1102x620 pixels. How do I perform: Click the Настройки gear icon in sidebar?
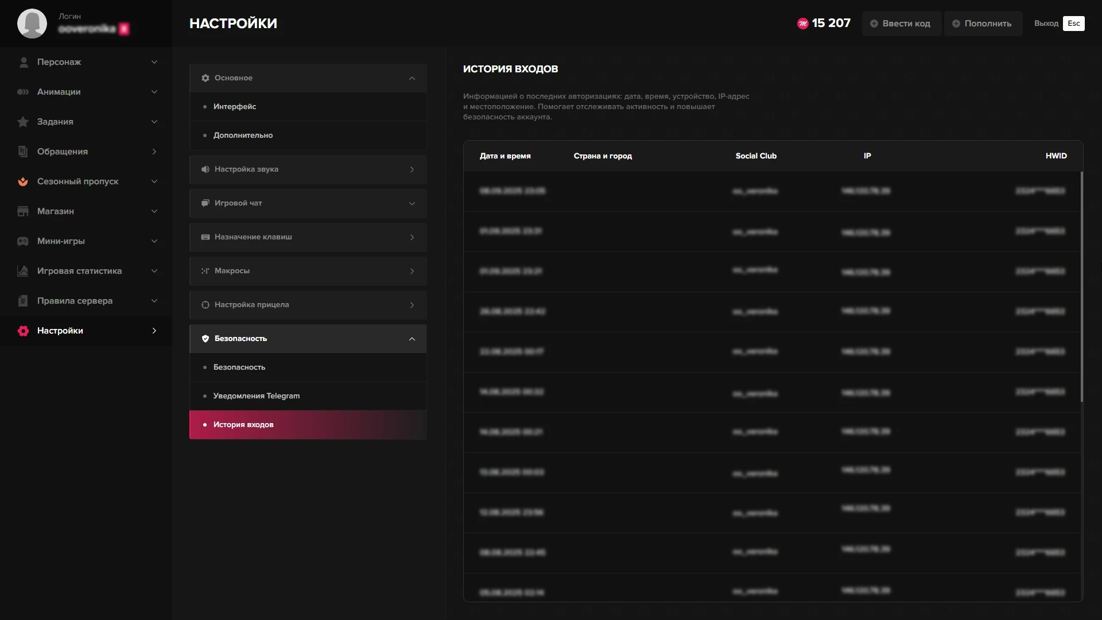23,331
